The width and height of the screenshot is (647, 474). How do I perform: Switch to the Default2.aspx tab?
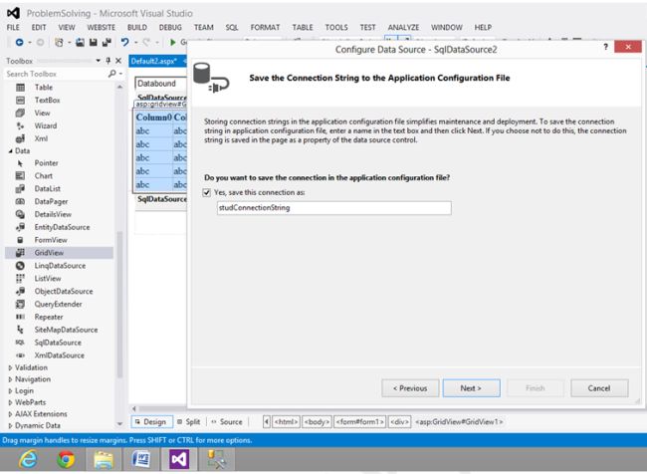154,61
